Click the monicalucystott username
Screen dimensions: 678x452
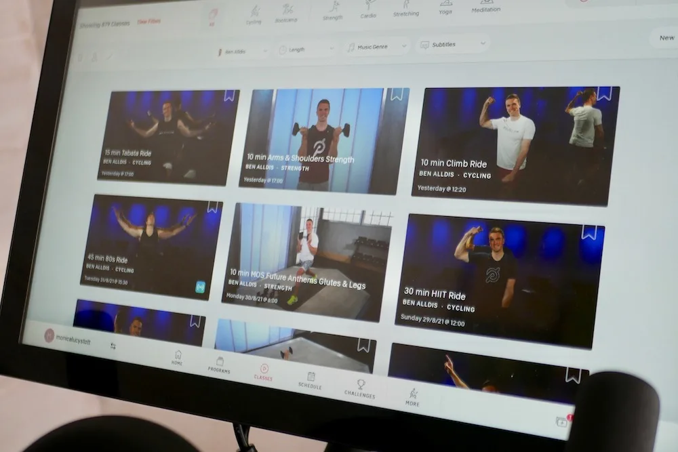[x=73, y=340]
